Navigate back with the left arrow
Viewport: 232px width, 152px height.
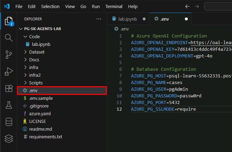coord(187,6)
